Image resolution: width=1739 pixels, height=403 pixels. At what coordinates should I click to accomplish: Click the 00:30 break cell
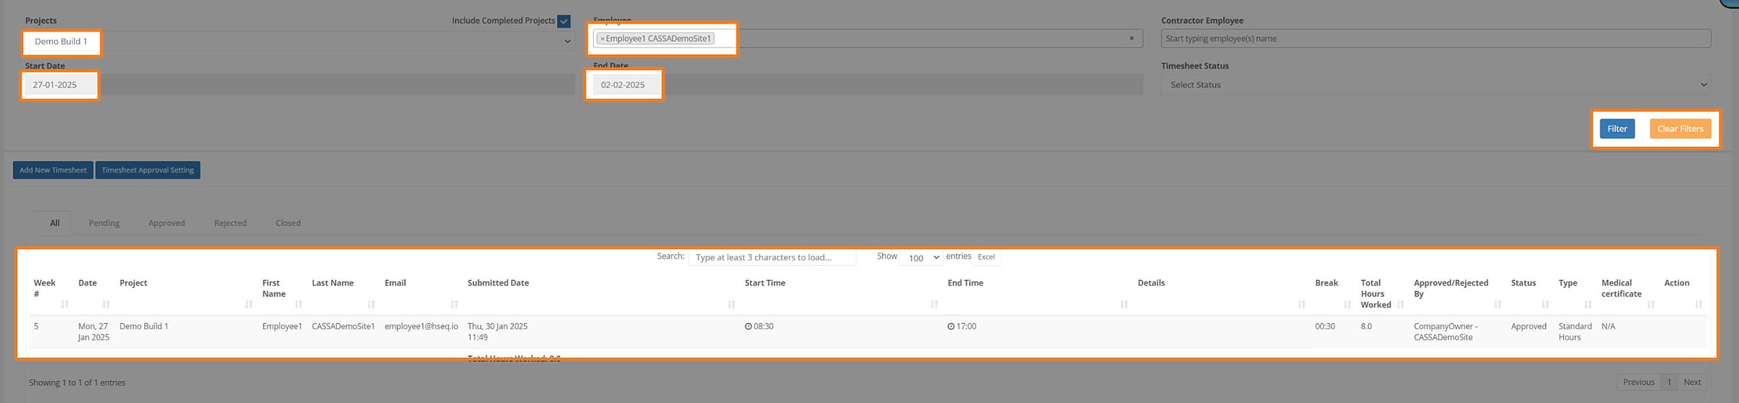click(1325, 326)
